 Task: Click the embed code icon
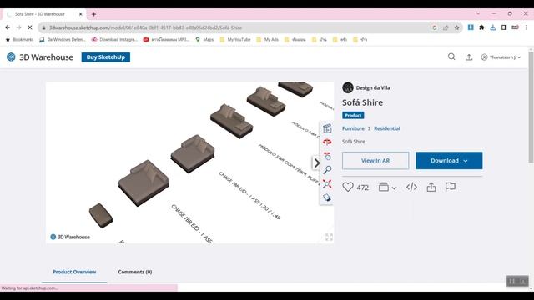coord(411,187)
